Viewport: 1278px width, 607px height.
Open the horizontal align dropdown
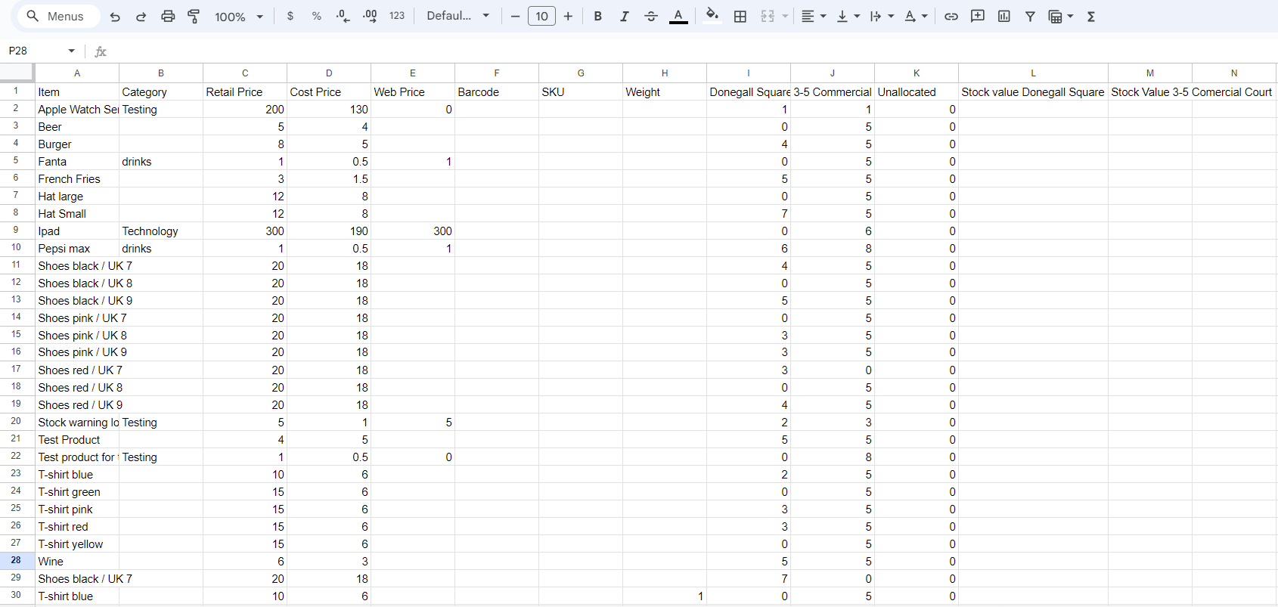[x=814, y=16]
